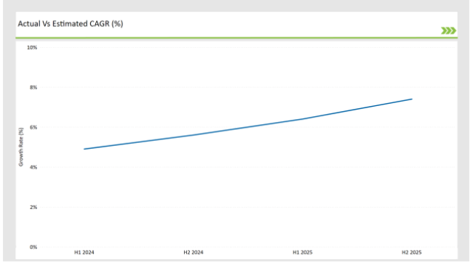The height and width of the screenshot is (265, 473).
Task: Select the 8% y-axis label
Action: click(x=33, y=87)
